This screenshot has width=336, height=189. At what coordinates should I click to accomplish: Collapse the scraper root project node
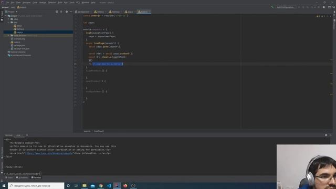click(6, 16)
